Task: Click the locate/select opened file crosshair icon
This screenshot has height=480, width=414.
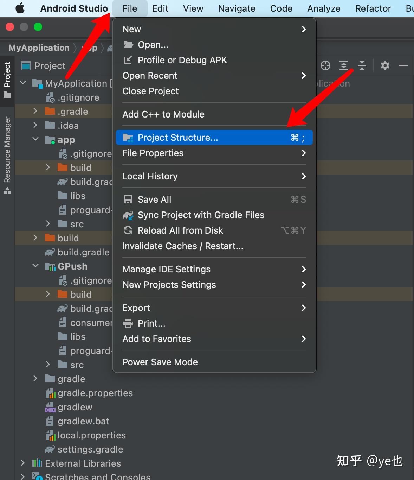Action: tap(325, 65)
